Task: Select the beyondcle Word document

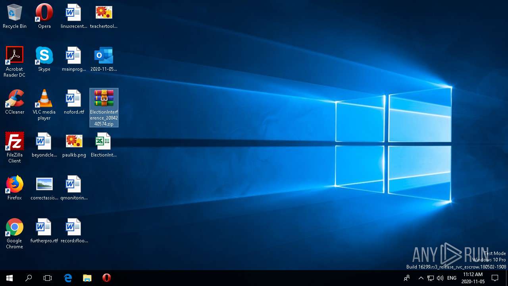Action: [44, 145]
